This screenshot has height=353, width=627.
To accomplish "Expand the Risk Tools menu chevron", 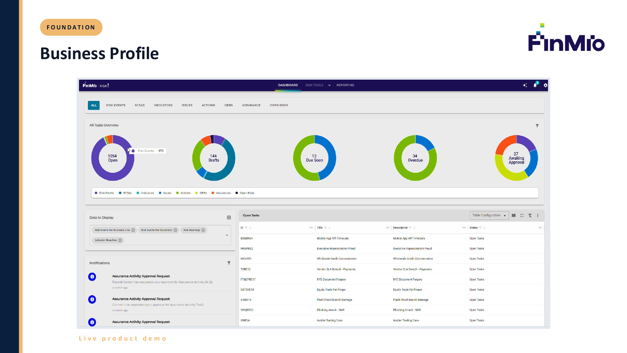I will click(329, 85).
